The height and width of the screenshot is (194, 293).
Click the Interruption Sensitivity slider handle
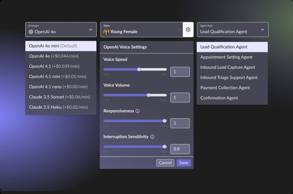pyautogui.click(x=165, y=146)
